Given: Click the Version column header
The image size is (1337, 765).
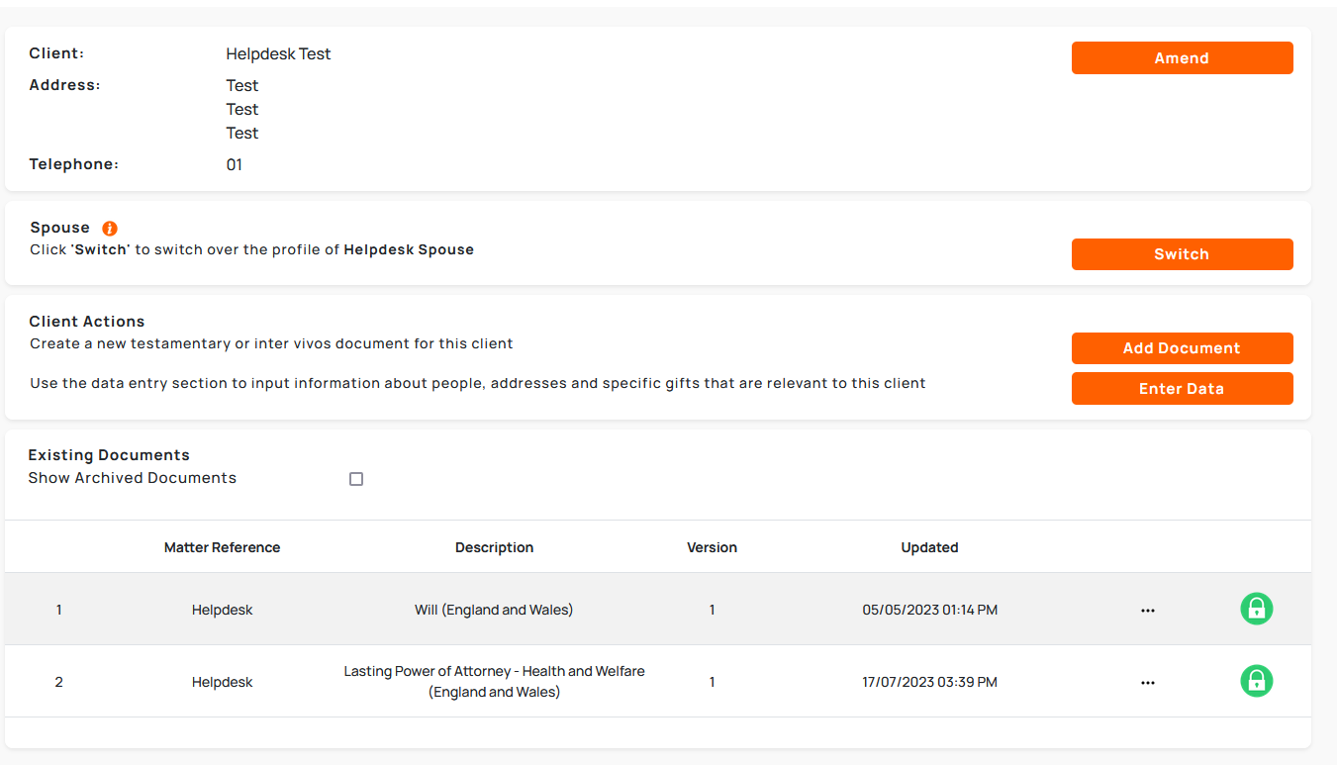Looking at the screenshot, I should (x=712, y=547).
